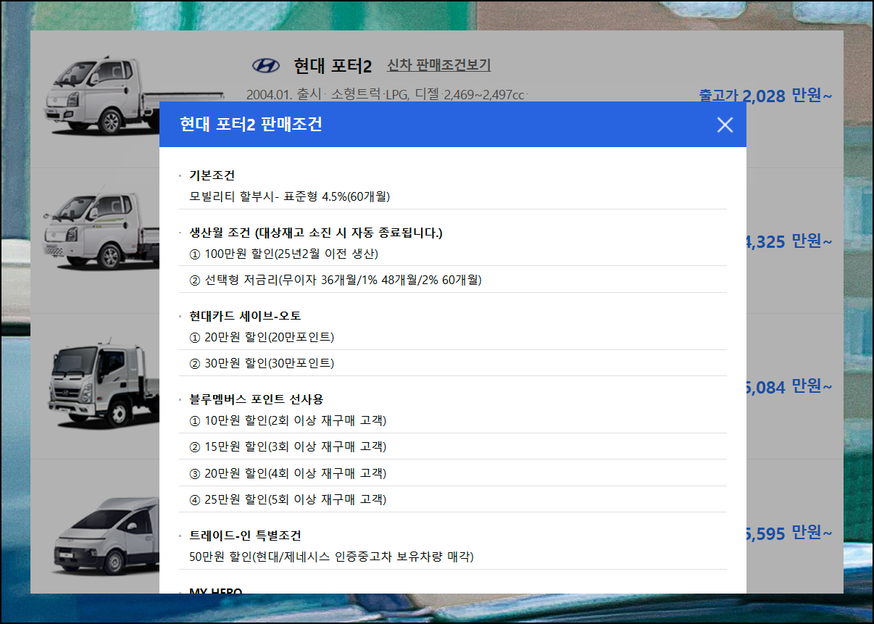Select the 선택형 저금리 row
The width and height of the screenshot is (874, 624).
tap(453, 280)
